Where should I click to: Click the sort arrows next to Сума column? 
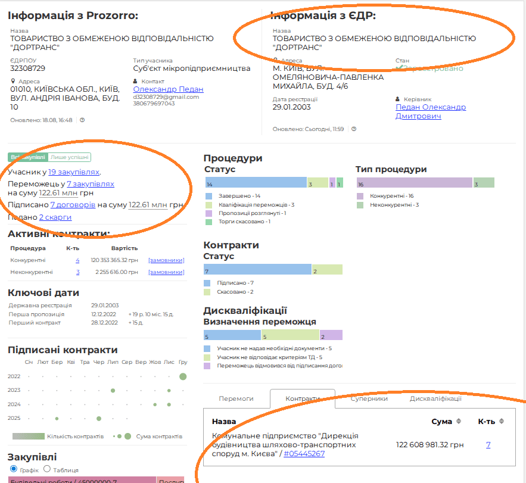coord(458,422)
